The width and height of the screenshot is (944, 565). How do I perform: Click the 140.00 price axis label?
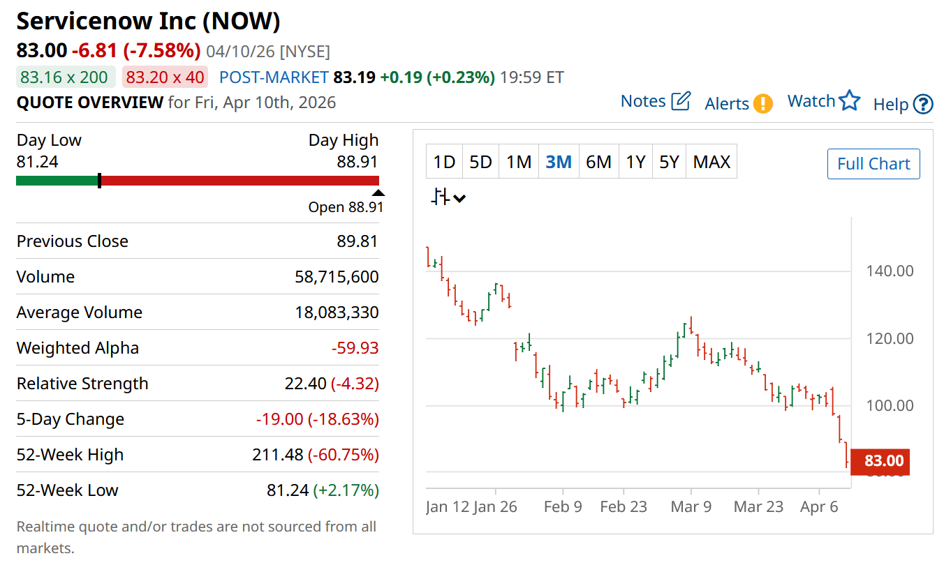889,271
